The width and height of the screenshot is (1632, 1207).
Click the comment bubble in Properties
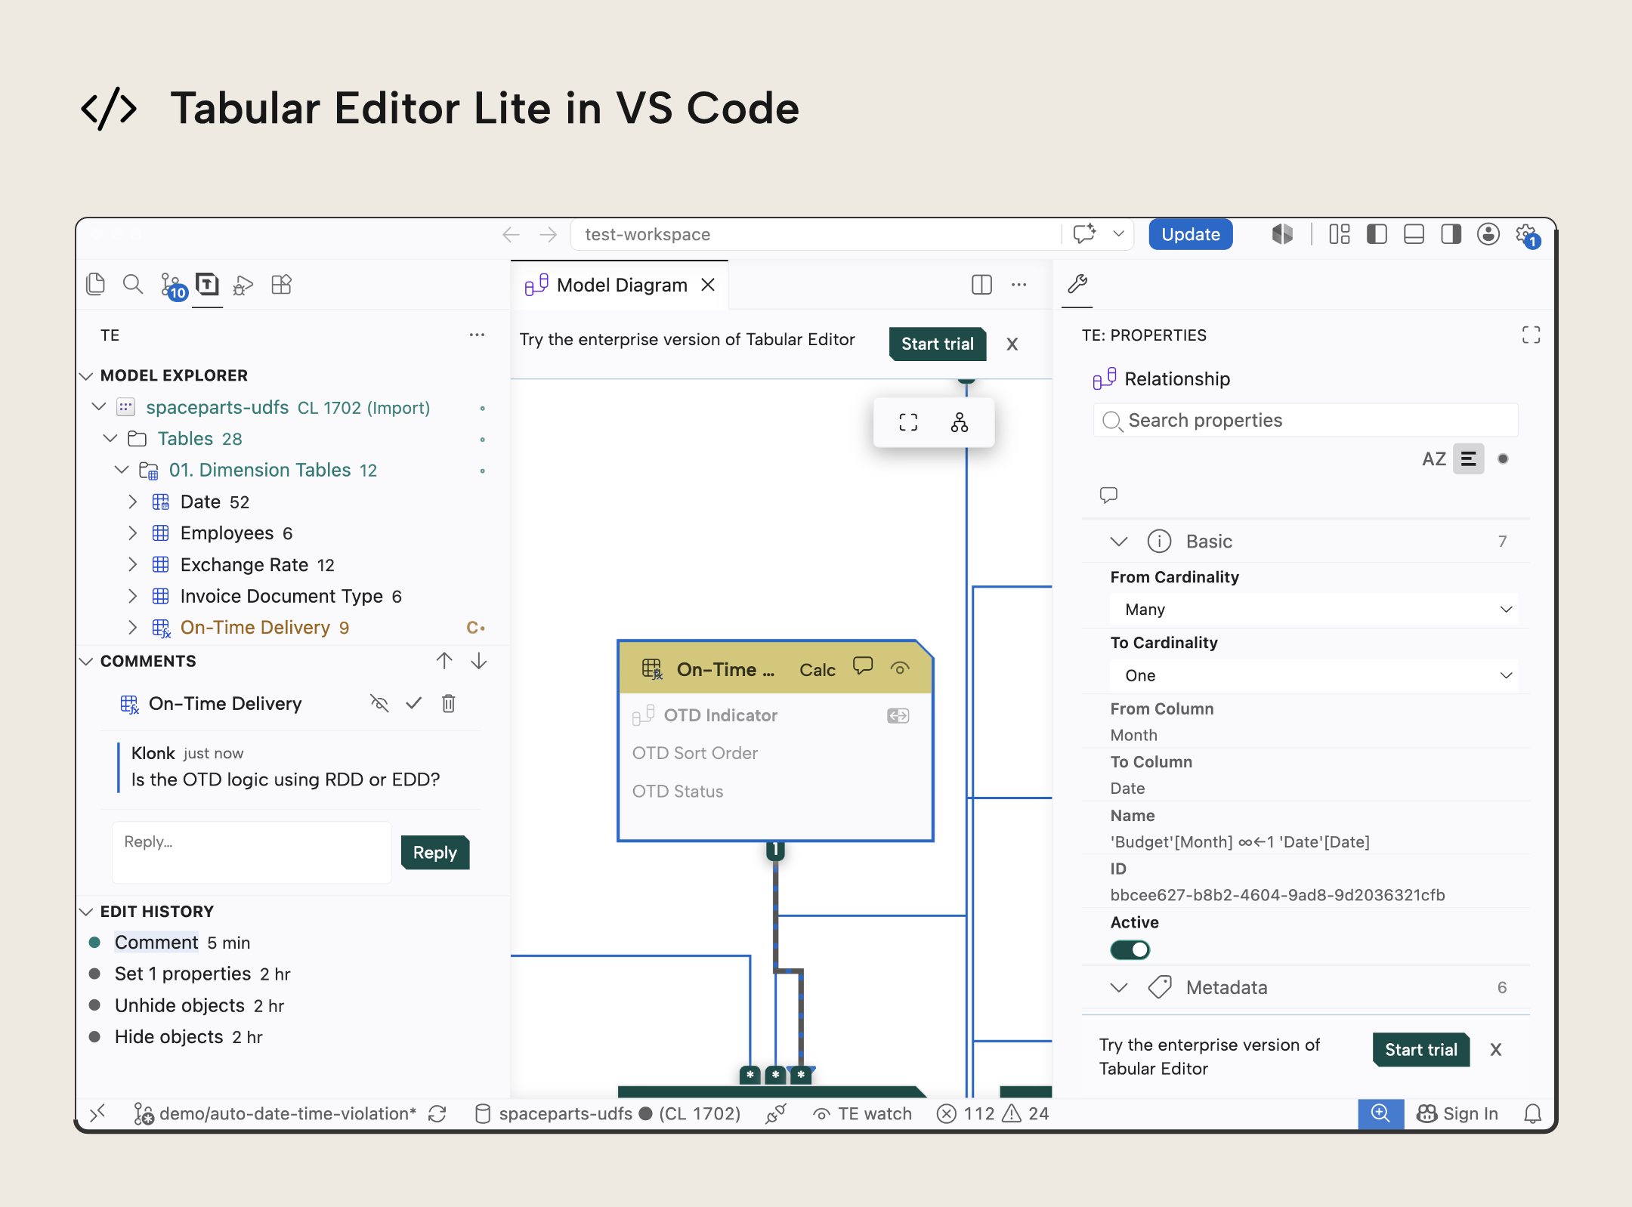1108,495
